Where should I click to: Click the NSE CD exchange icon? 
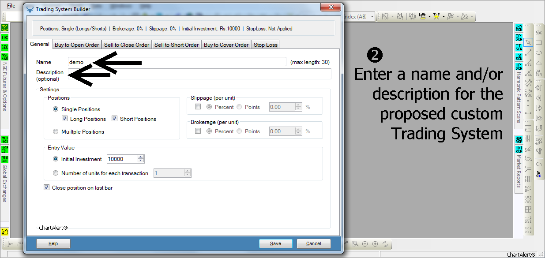tap(5, 150)
